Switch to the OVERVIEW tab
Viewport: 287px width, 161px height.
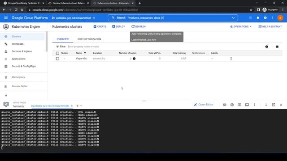63,39
